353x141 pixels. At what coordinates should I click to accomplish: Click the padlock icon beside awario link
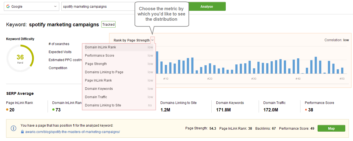point(23,132)
